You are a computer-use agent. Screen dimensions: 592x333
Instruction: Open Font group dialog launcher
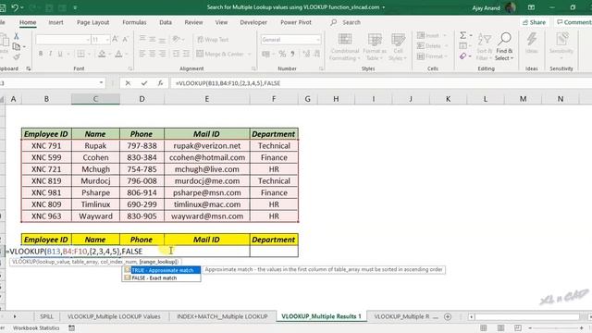pyautogui.click(x=130, y=68)
